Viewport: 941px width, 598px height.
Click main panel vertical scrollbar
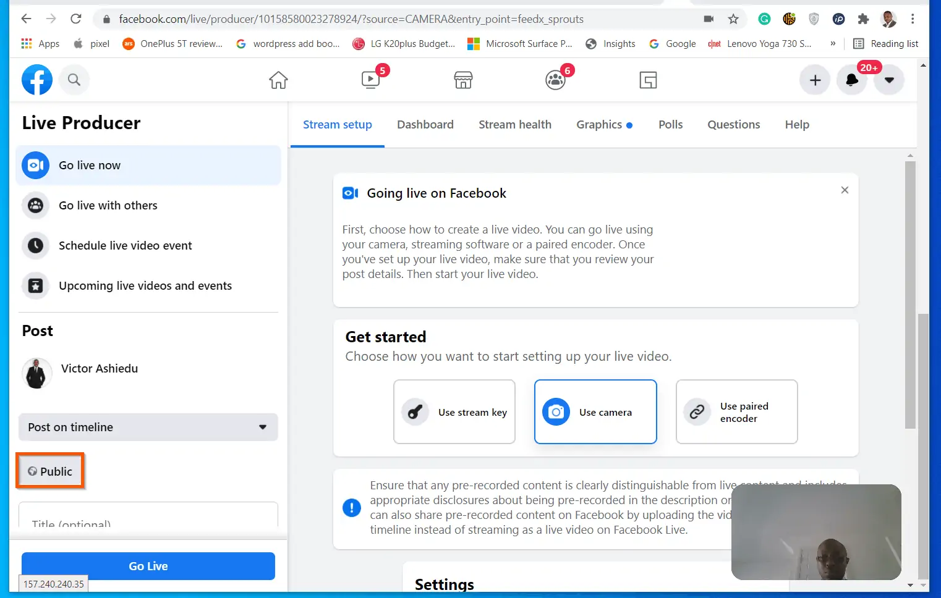(910, 295)
